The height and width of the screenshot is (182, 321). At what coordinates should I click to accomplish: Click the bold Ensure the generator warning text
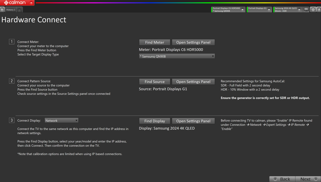click(265, 98)
